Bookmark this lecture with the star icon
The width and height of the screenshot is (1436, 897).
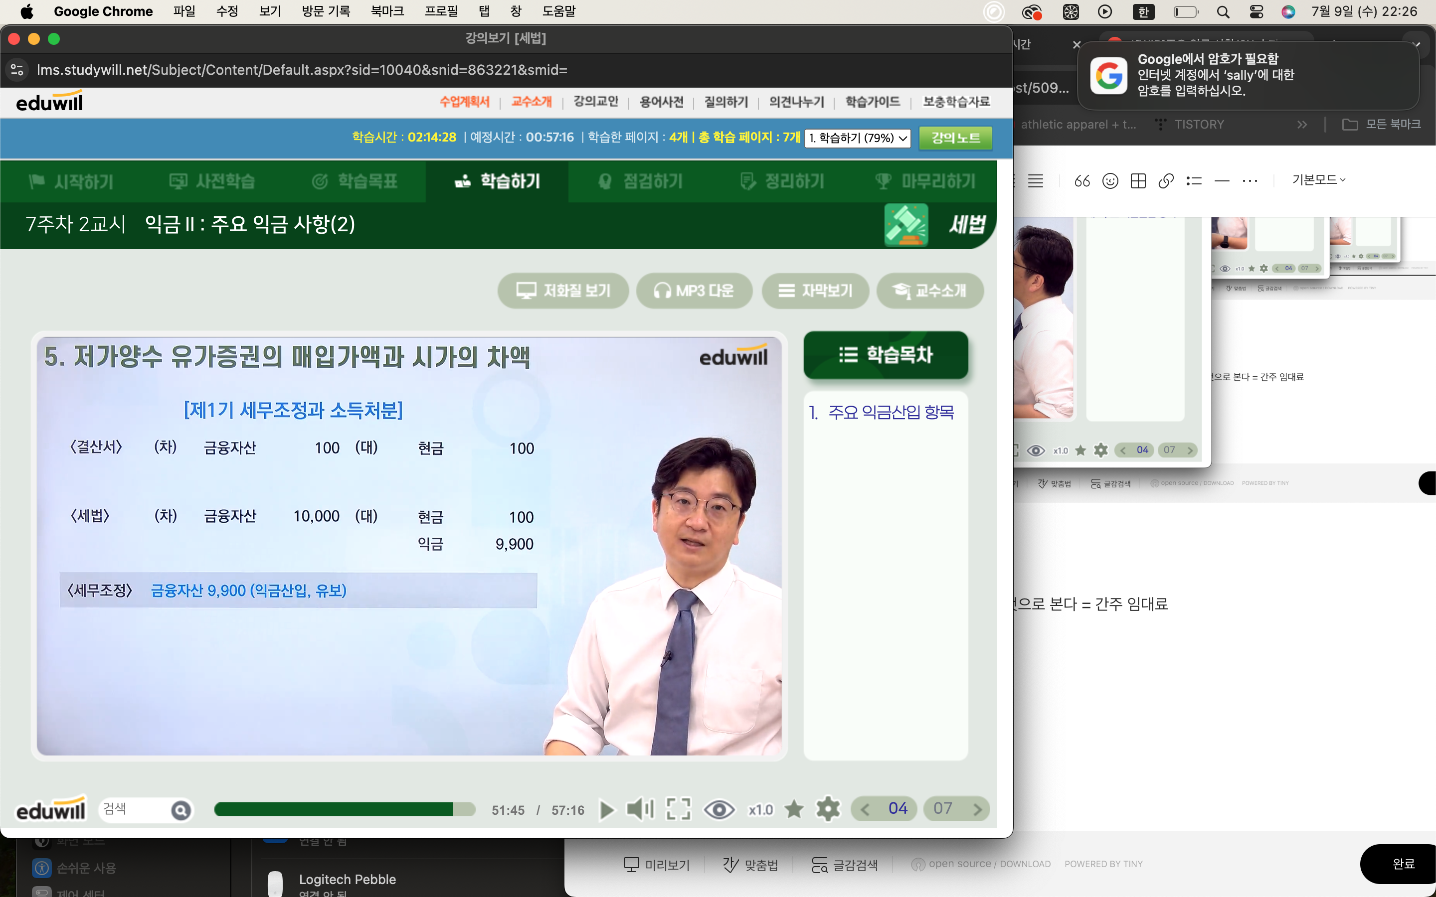pyautogui.click(x=793, y=809)
